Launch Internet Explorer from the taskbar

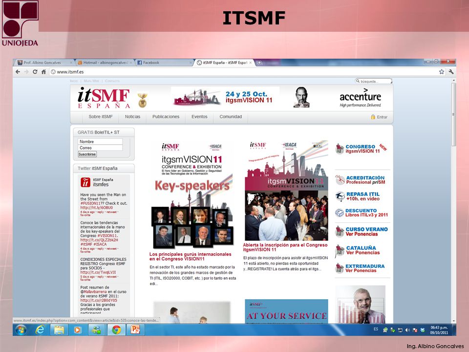[40, 330]
